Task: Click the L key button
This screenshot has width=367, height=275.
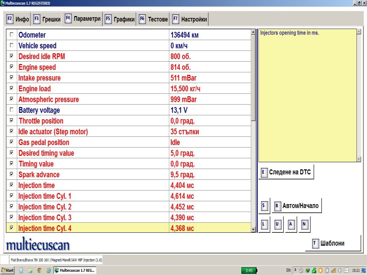Action: pyautogui.click(x=264, y=225)
